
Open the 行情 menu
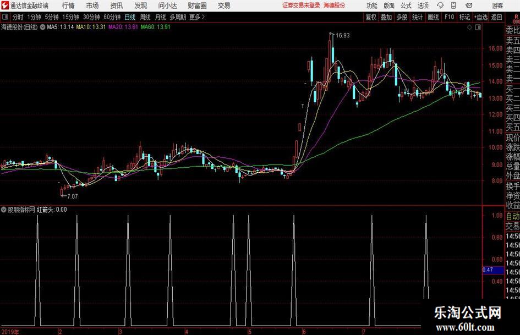[x=68, y=6]
